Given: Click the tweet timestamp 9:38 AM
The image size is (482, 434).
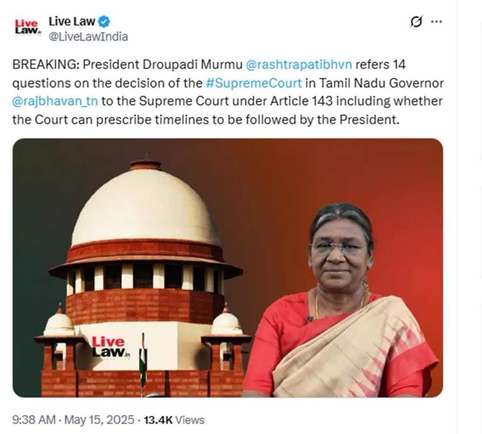Looking at the screenshot, I should coord(34,420).
